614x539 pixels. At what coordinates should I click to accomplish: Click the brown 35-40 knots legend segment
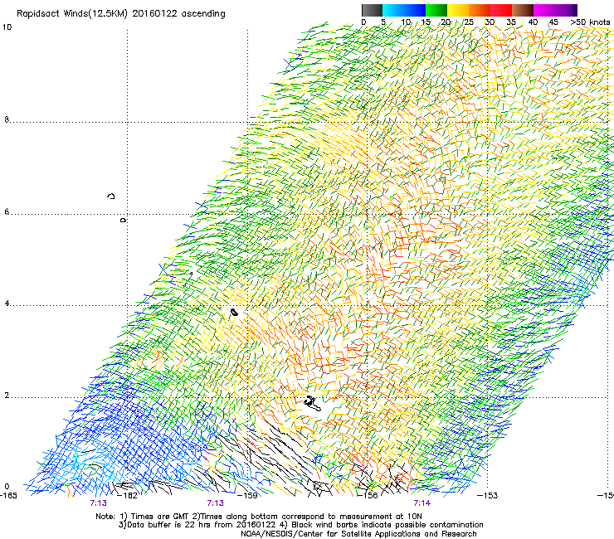click(x=523, y=10)
